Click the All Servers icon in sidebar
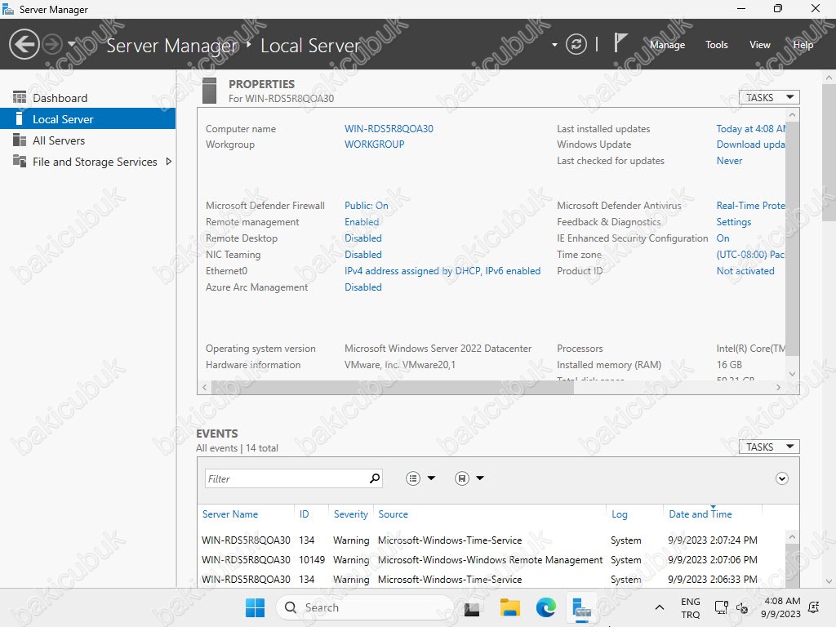The width and height of the screenshot is (836, 627). [x=20, y=140]
